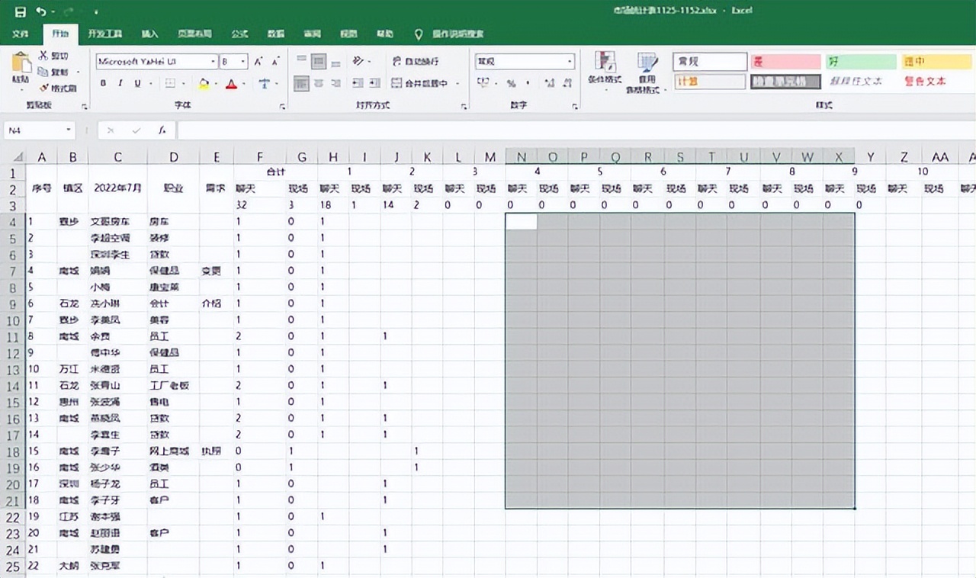Apply yellow fill color to cells
The width and height of the screenshot is (976, 578).
point(204,83)
